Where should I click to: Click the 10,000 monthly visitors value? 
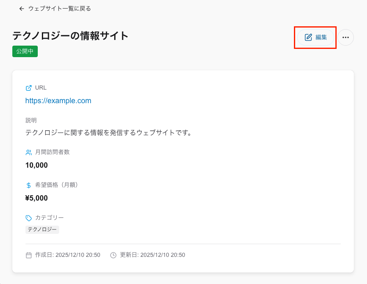click(x=37, y=165)
